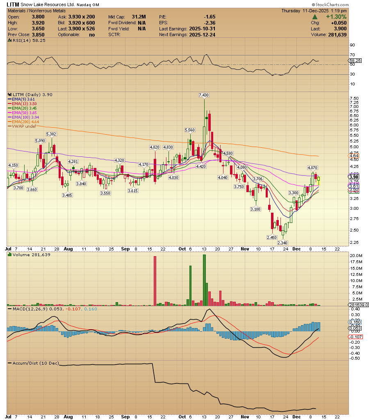
Task: Click the EMA(9) 3.61 legend entry
Action: 21,99
